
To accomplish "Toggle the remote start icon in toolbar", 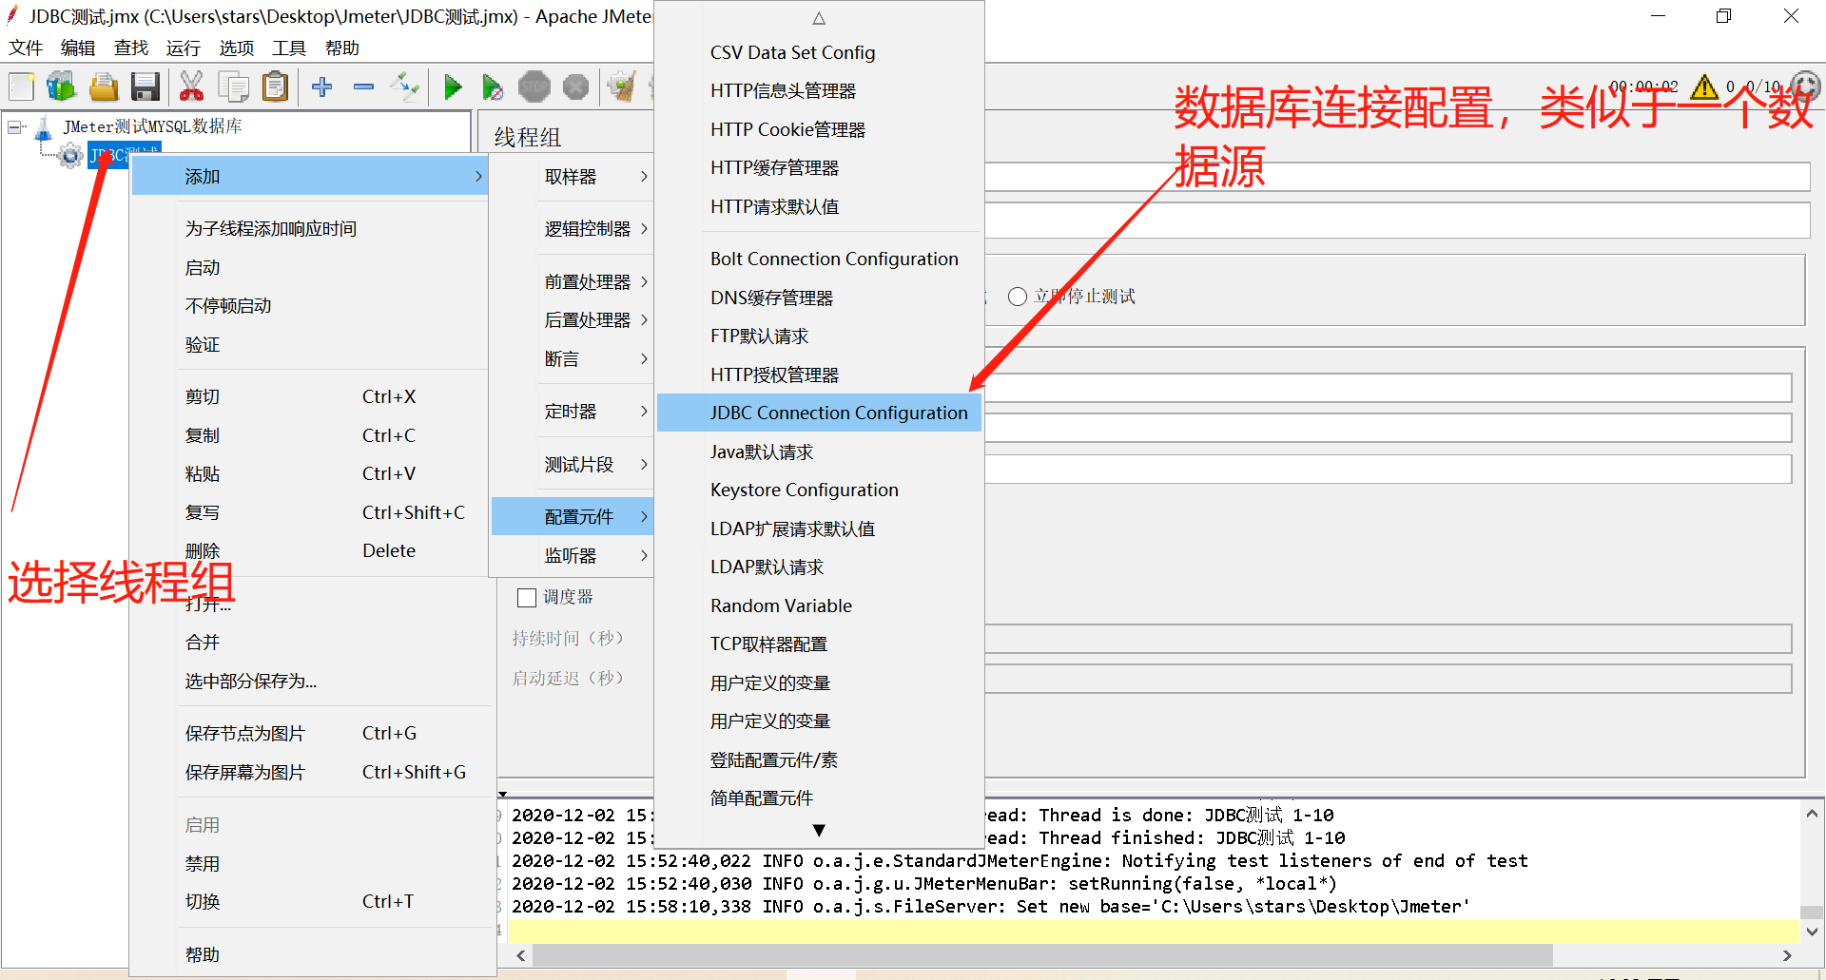I will [x=405, y=86].
